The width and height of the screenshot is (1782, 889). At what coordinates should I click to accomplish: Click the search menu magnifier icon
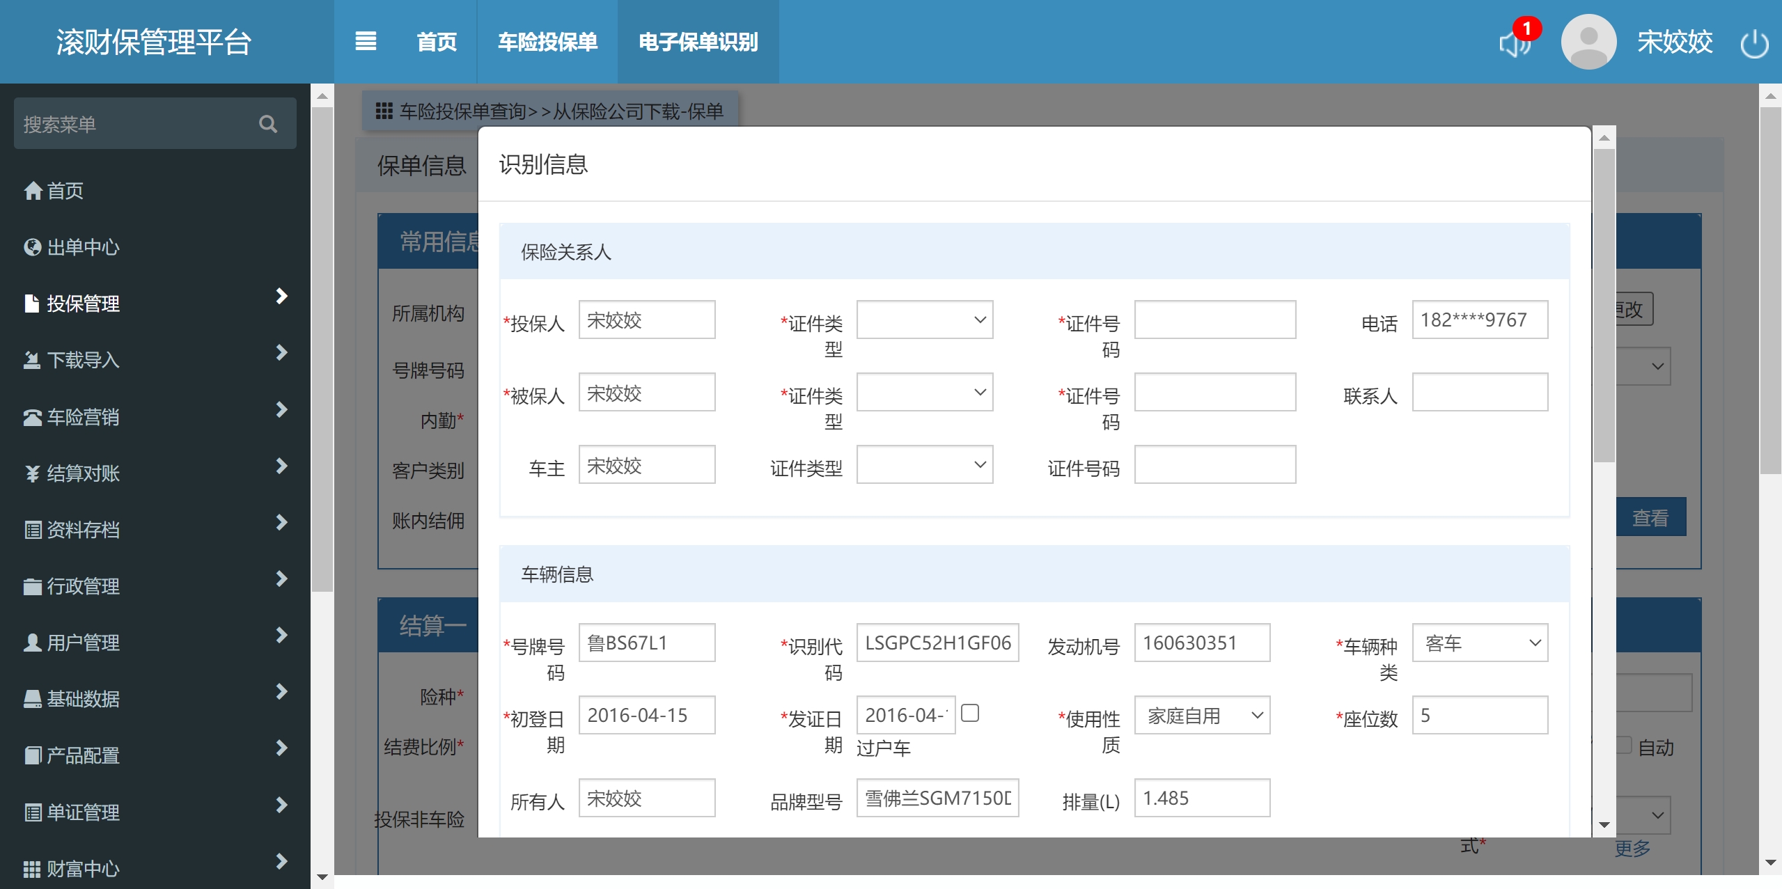coord(268,124)
